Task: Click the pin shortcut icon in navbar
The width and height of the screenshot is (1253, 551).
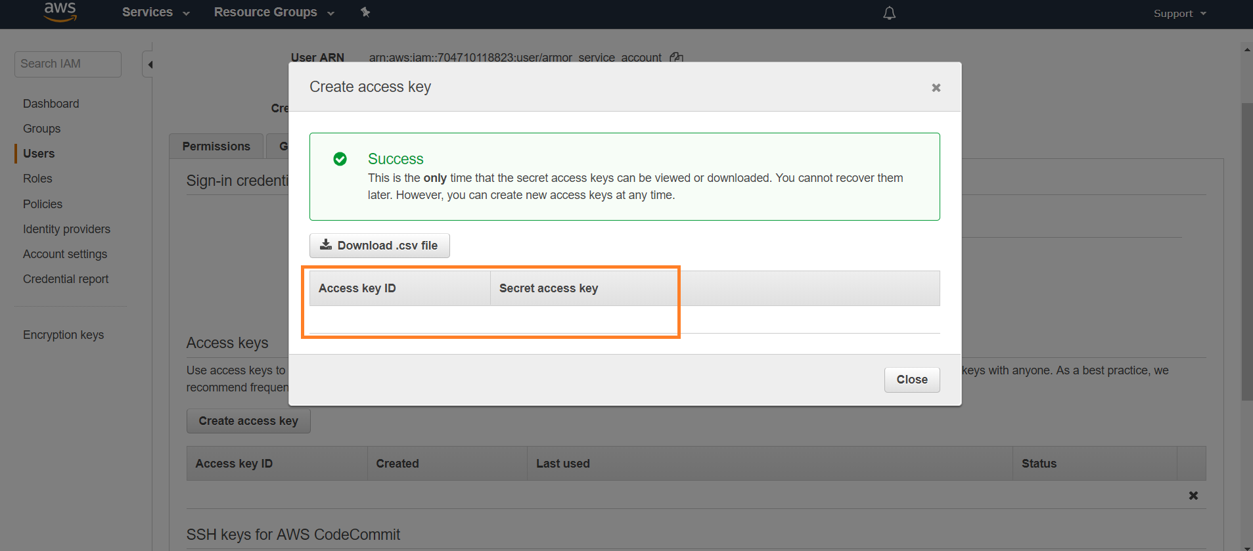Action: pos(365,12)
